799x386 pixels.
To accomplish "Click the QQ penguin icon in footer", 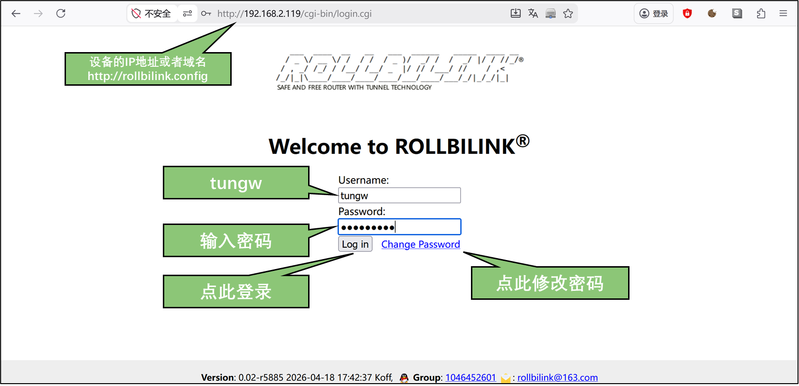I will [404, 377].
